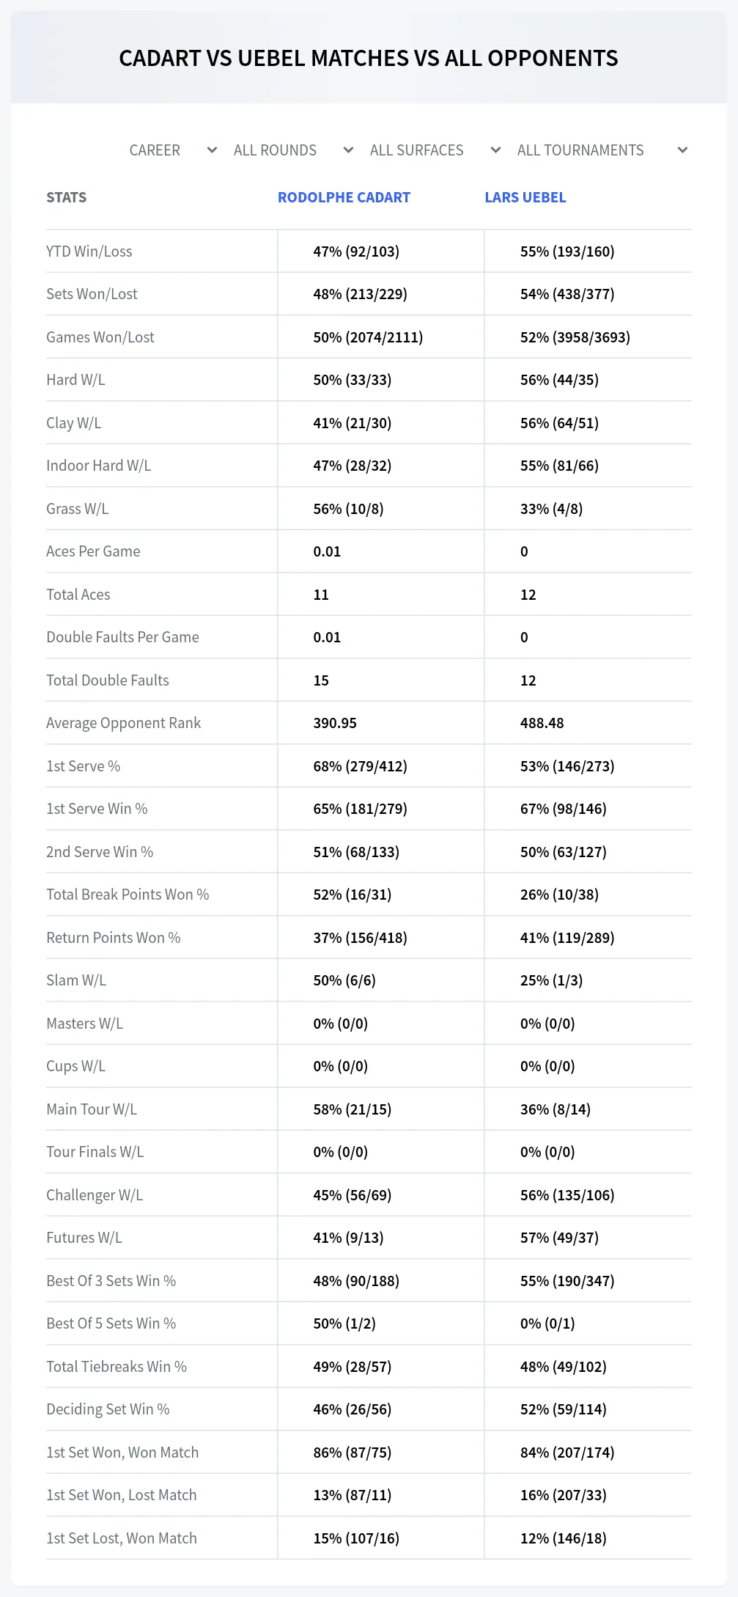This screenshot has height=1597, width=738.
Task: Click Uebel's Futures W/L value
Action: [559, 1238]
